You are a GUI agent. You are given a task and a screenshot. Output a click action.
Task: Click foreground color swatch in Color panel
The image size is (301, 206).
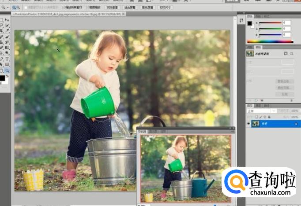coord(249,23)
